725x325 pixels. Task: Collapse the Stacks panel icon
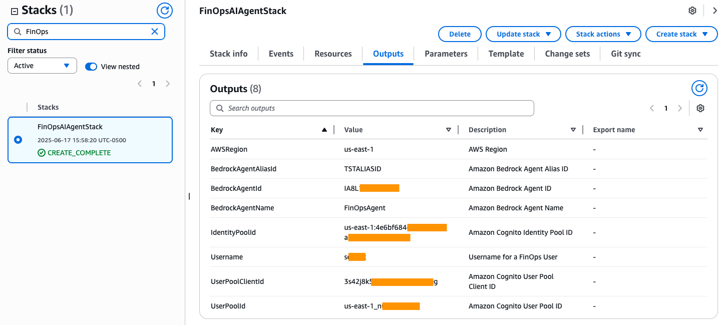coord(14,11)
